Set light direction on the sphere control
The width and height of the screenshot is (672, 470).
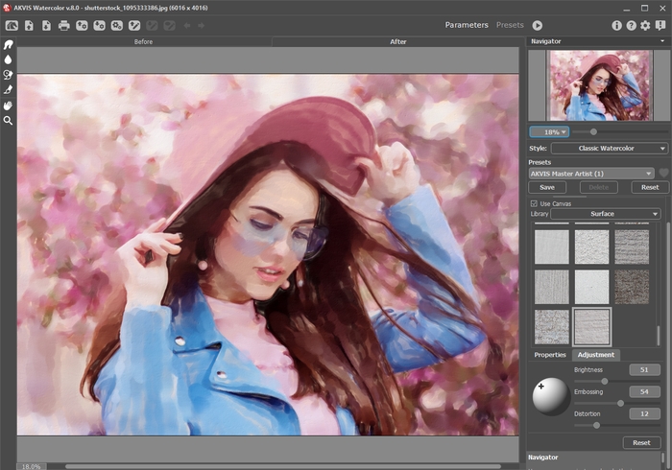tap(551, 396)
